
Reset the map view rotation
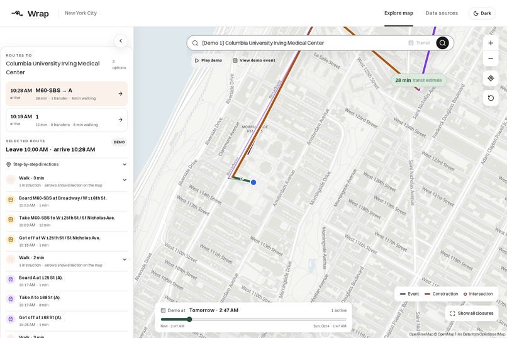tap(491, 98)
